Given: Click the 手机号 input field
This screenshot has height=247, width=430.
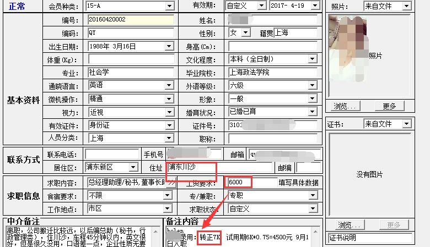Looking at the screenshot, I should point(193,154).
